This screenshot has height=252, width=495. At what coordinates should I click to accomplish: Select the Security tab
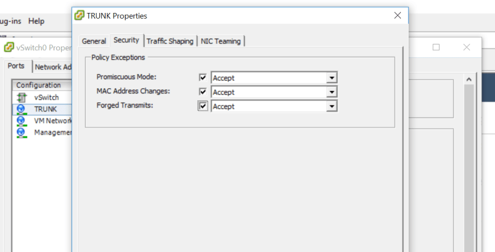(x=126, y=40)
